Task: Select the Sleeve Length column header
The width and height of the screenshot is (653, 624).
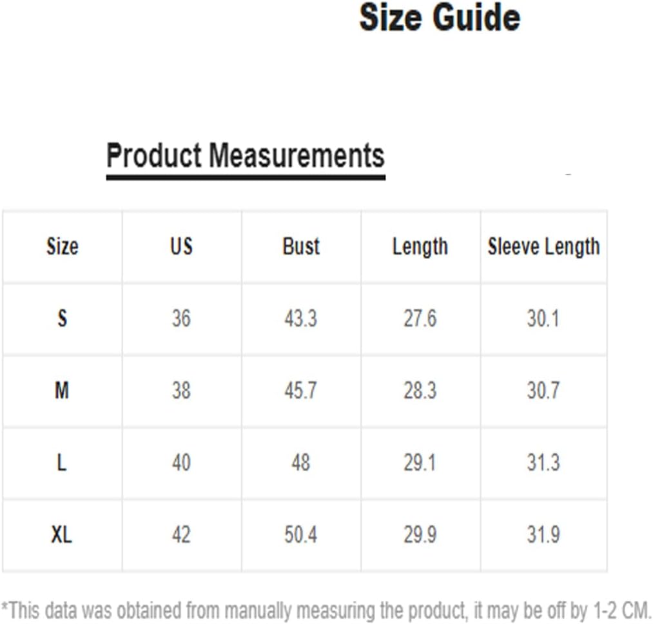Action: [543, 247]
